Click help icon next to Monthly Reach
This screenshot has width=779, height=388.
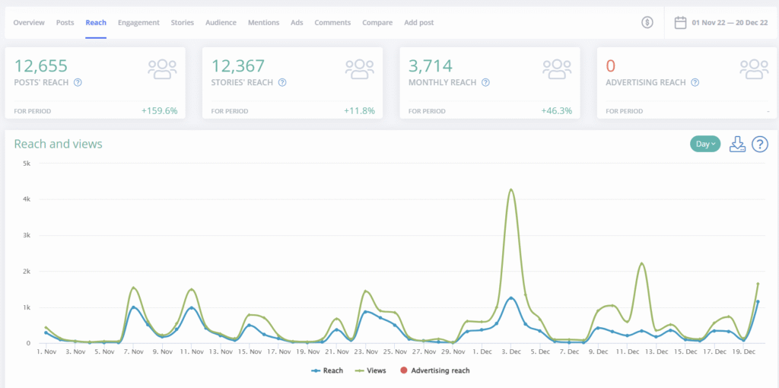point(486,82)
